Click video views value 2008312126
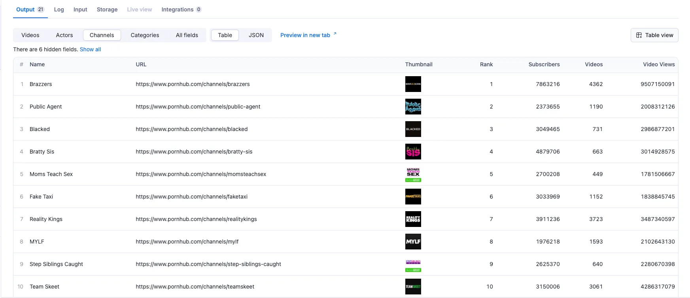 658,107
